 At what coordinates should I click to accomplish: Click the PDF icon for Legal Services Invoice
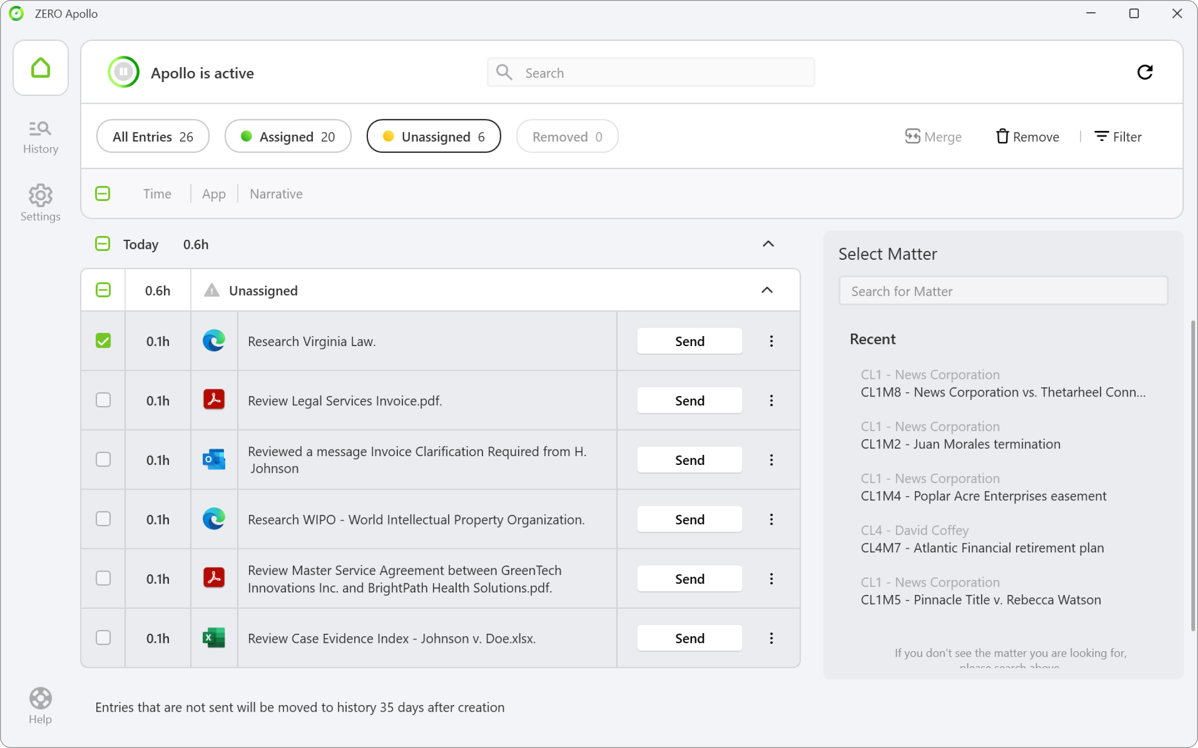(214, 400)
